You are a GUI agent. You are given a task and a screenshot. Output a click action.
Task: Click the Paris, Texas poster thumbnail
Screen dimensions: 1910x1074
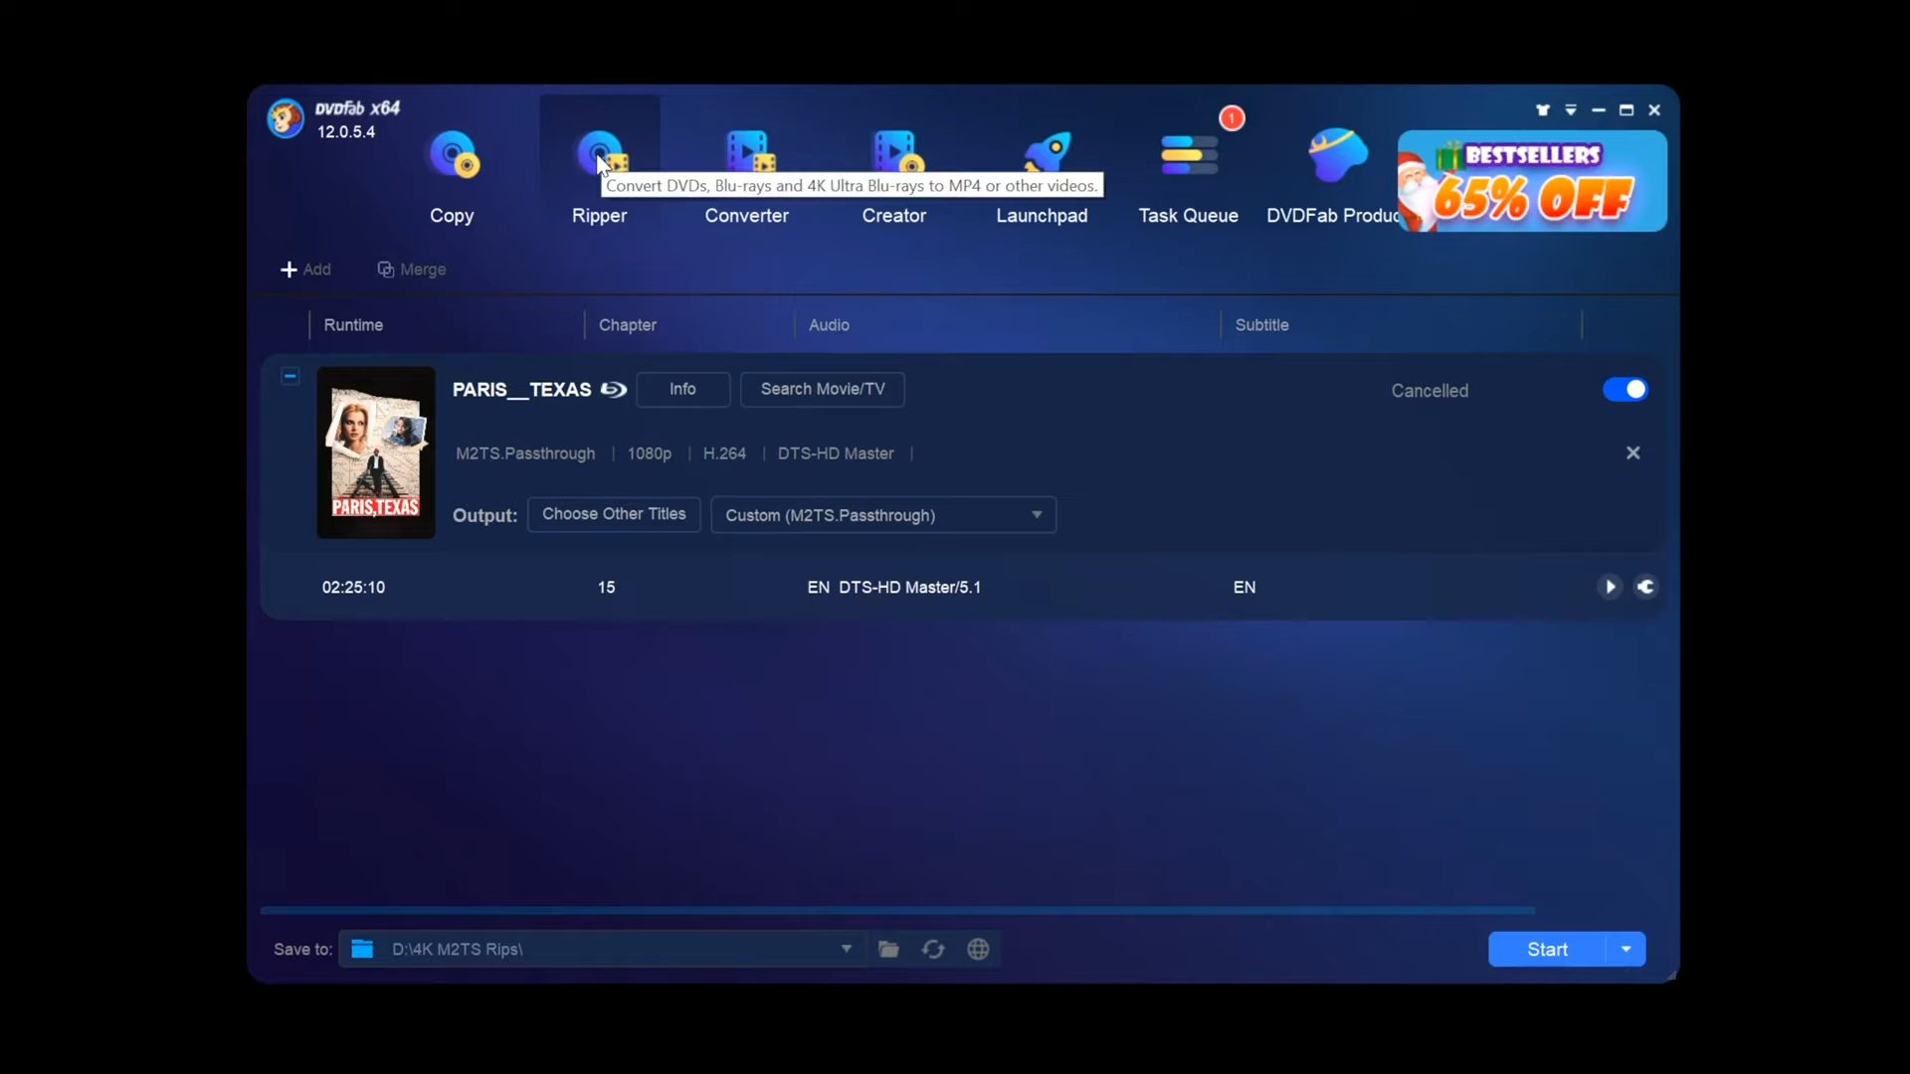coord(376,452)
